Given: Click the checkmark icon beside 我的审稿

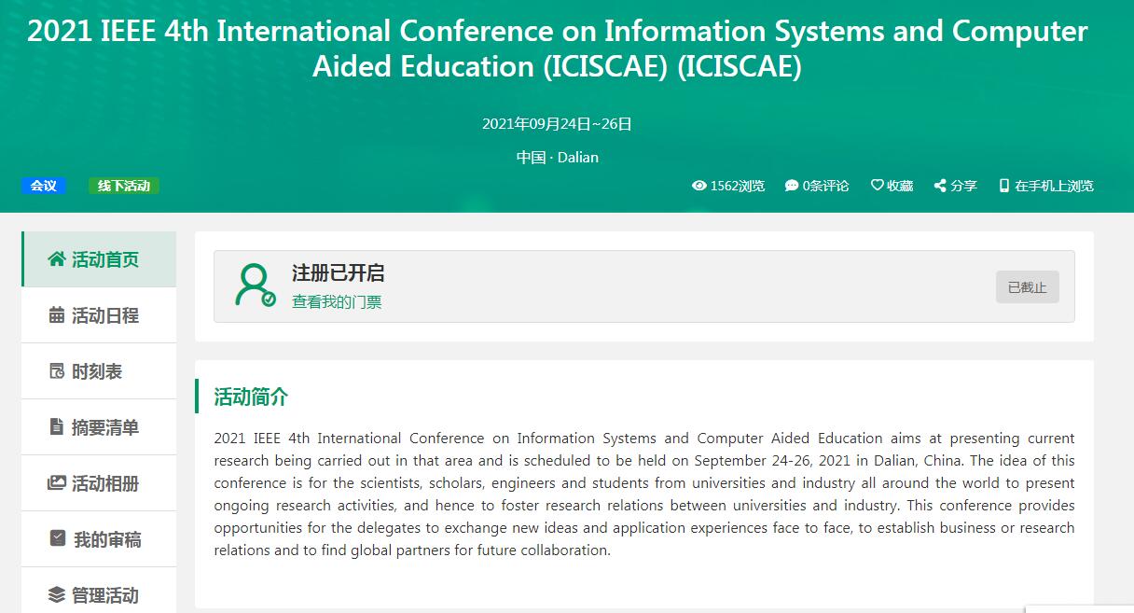Looking at the screenshot, I should [58, 539].
